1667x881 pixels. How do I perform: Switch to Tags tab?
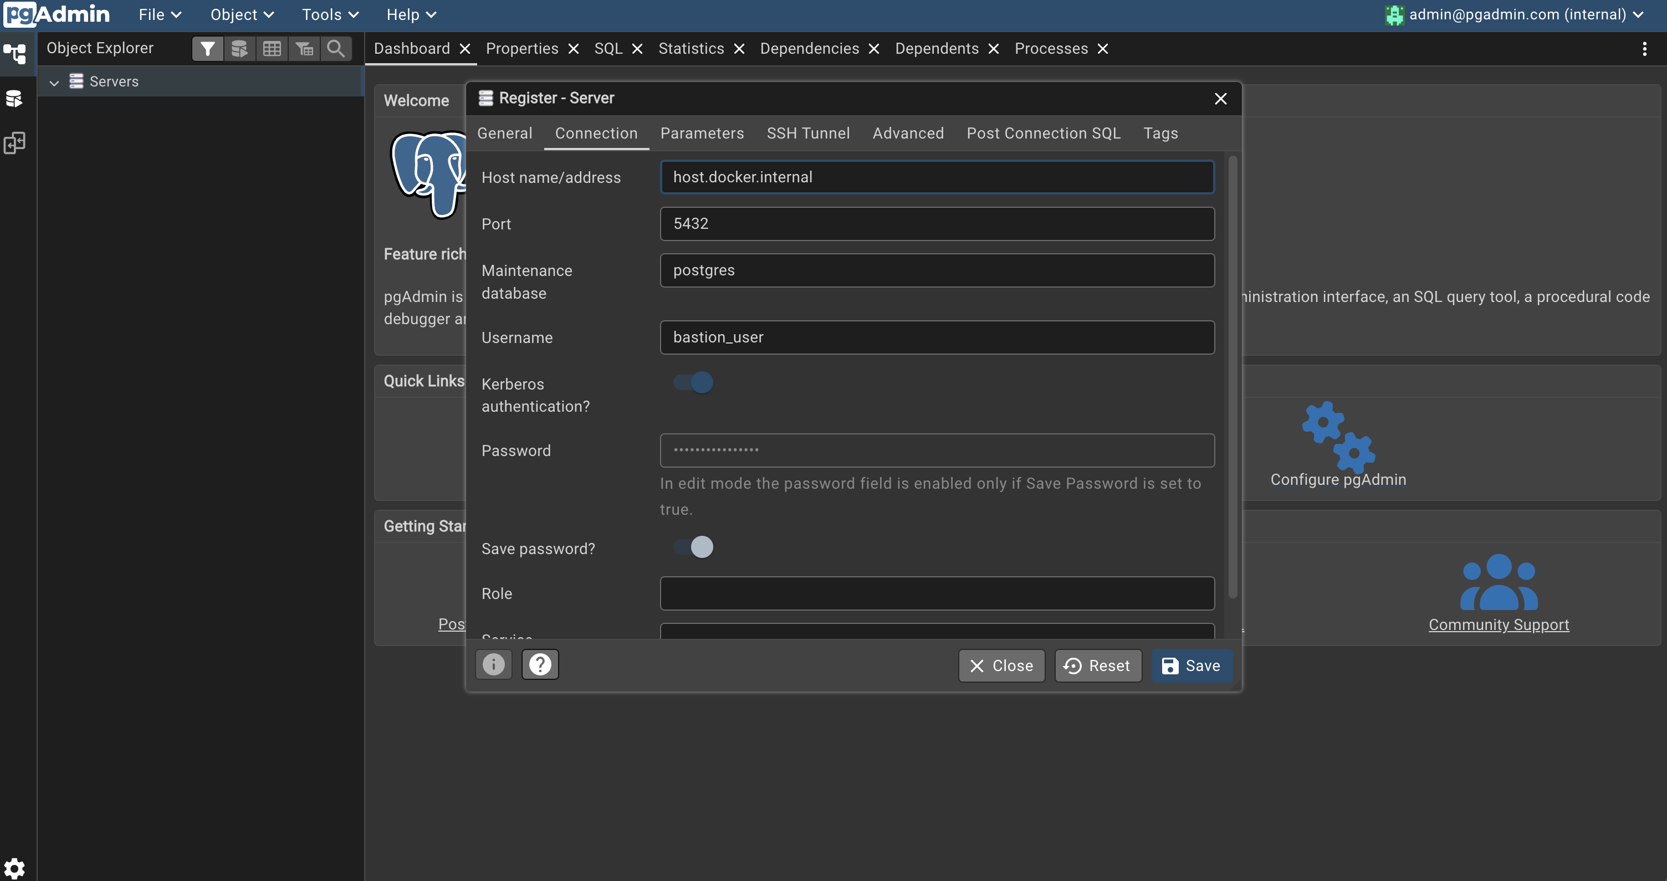coord(1160,133)
